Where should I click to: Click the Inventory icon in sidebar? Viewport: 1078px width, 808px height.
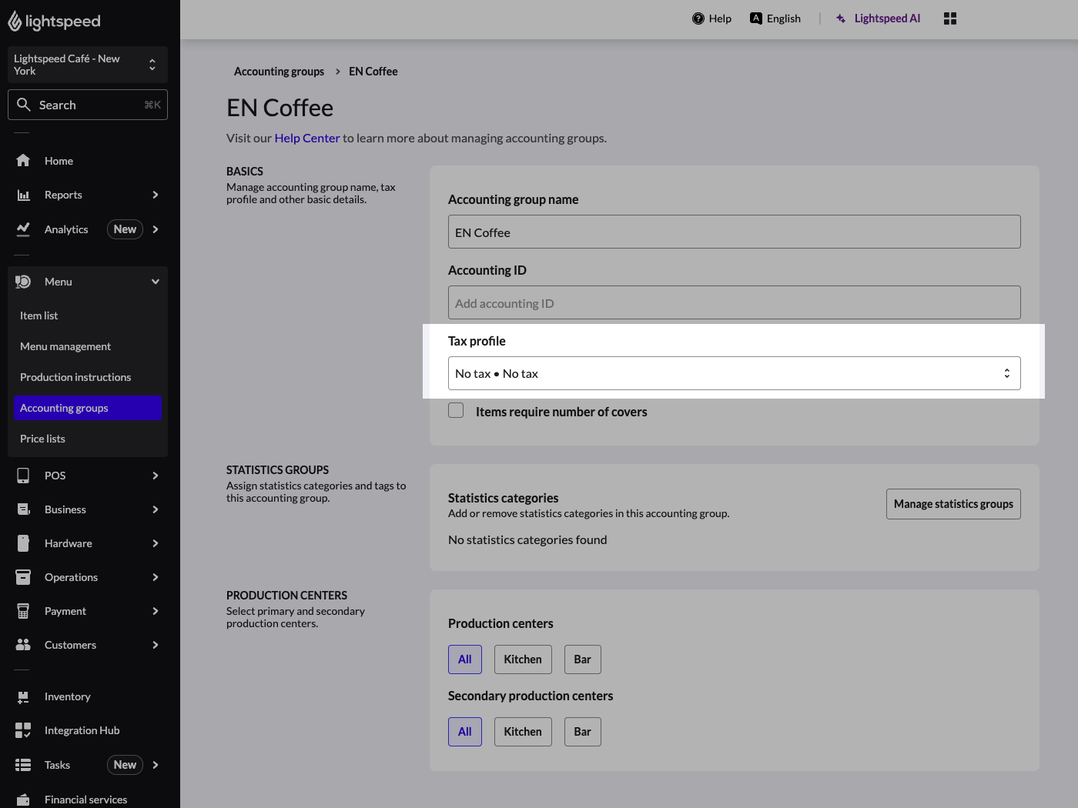23,696
